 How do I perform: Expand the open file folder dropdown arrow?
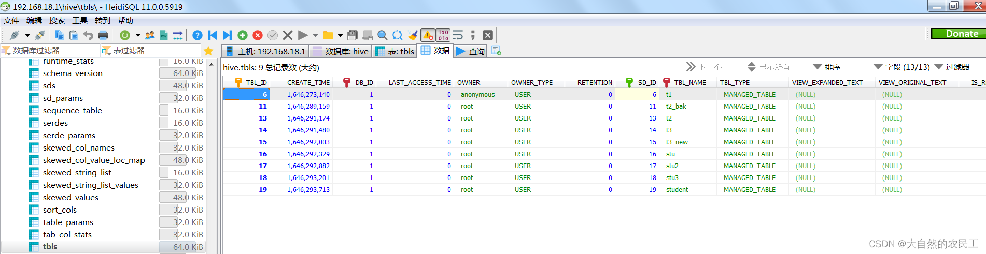click(340, 36)
